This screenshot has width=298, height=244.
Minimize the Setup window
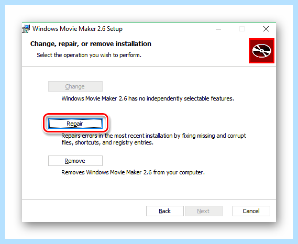218,29
